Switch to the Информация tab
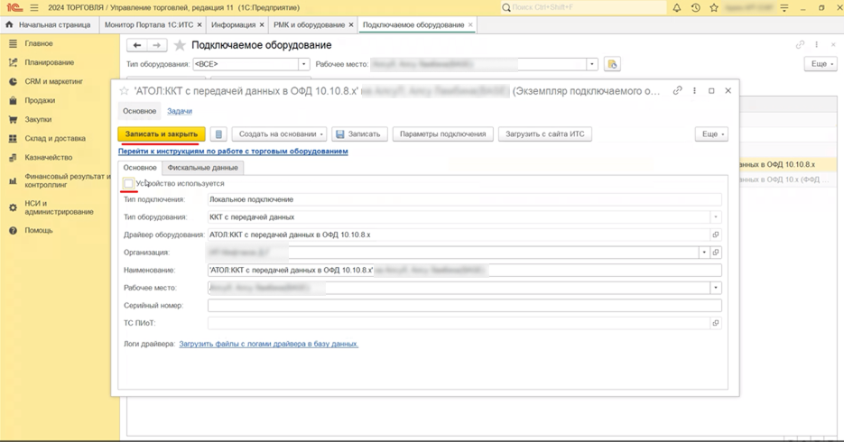This screenshot has width=844, height=442. pyautogui.click(x=233, y=24)
